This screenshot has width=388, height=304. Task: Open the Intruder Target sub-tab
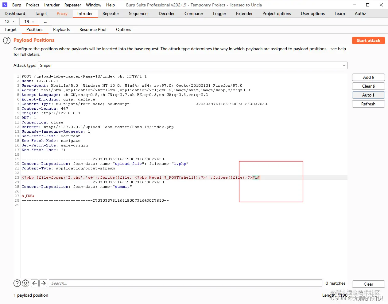[x=10, y=29]
